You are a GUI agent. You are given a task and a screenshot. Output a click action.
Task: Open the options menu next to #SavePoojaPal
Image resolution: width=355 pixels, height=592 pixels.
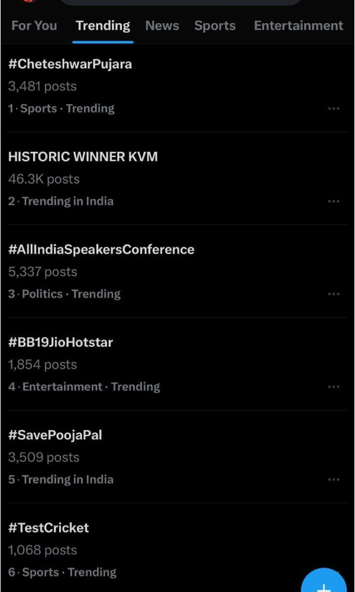[334, 480]
